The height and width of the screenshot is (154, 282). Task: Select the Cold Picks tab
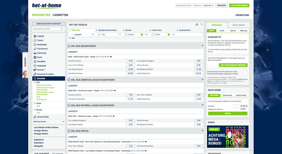coord(227,95)
